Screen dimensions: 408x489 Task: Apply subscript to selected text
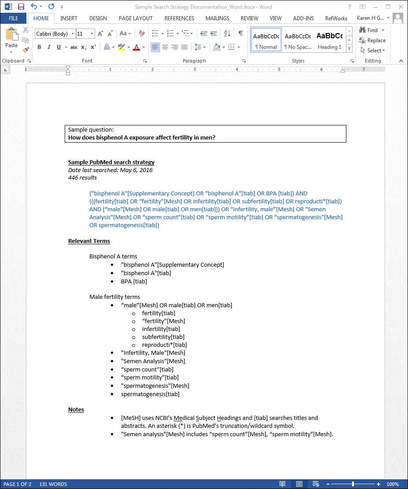pos(83,47)
